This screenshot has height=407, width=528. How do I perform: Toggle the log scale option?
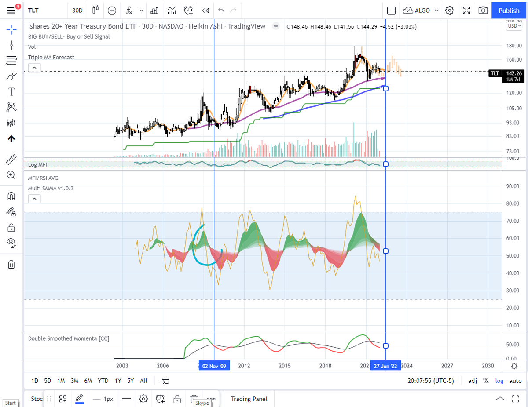tap(499, 381)
